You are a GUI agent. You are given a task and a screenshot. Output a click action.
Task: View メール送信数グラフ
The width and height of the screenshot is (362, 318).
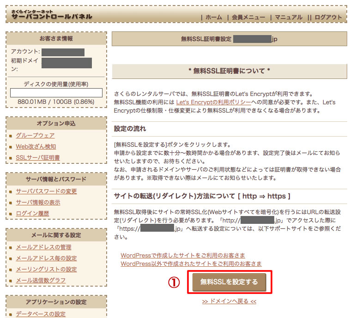(x=41, y=280)
